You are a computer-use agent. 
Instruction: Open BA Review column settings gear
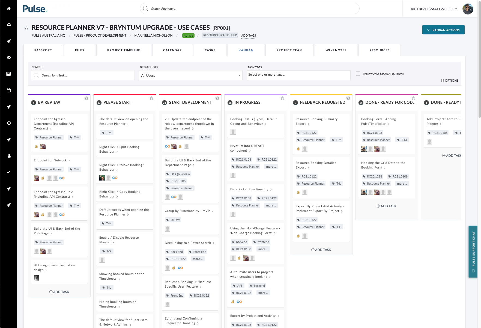[x=86, y=98]
